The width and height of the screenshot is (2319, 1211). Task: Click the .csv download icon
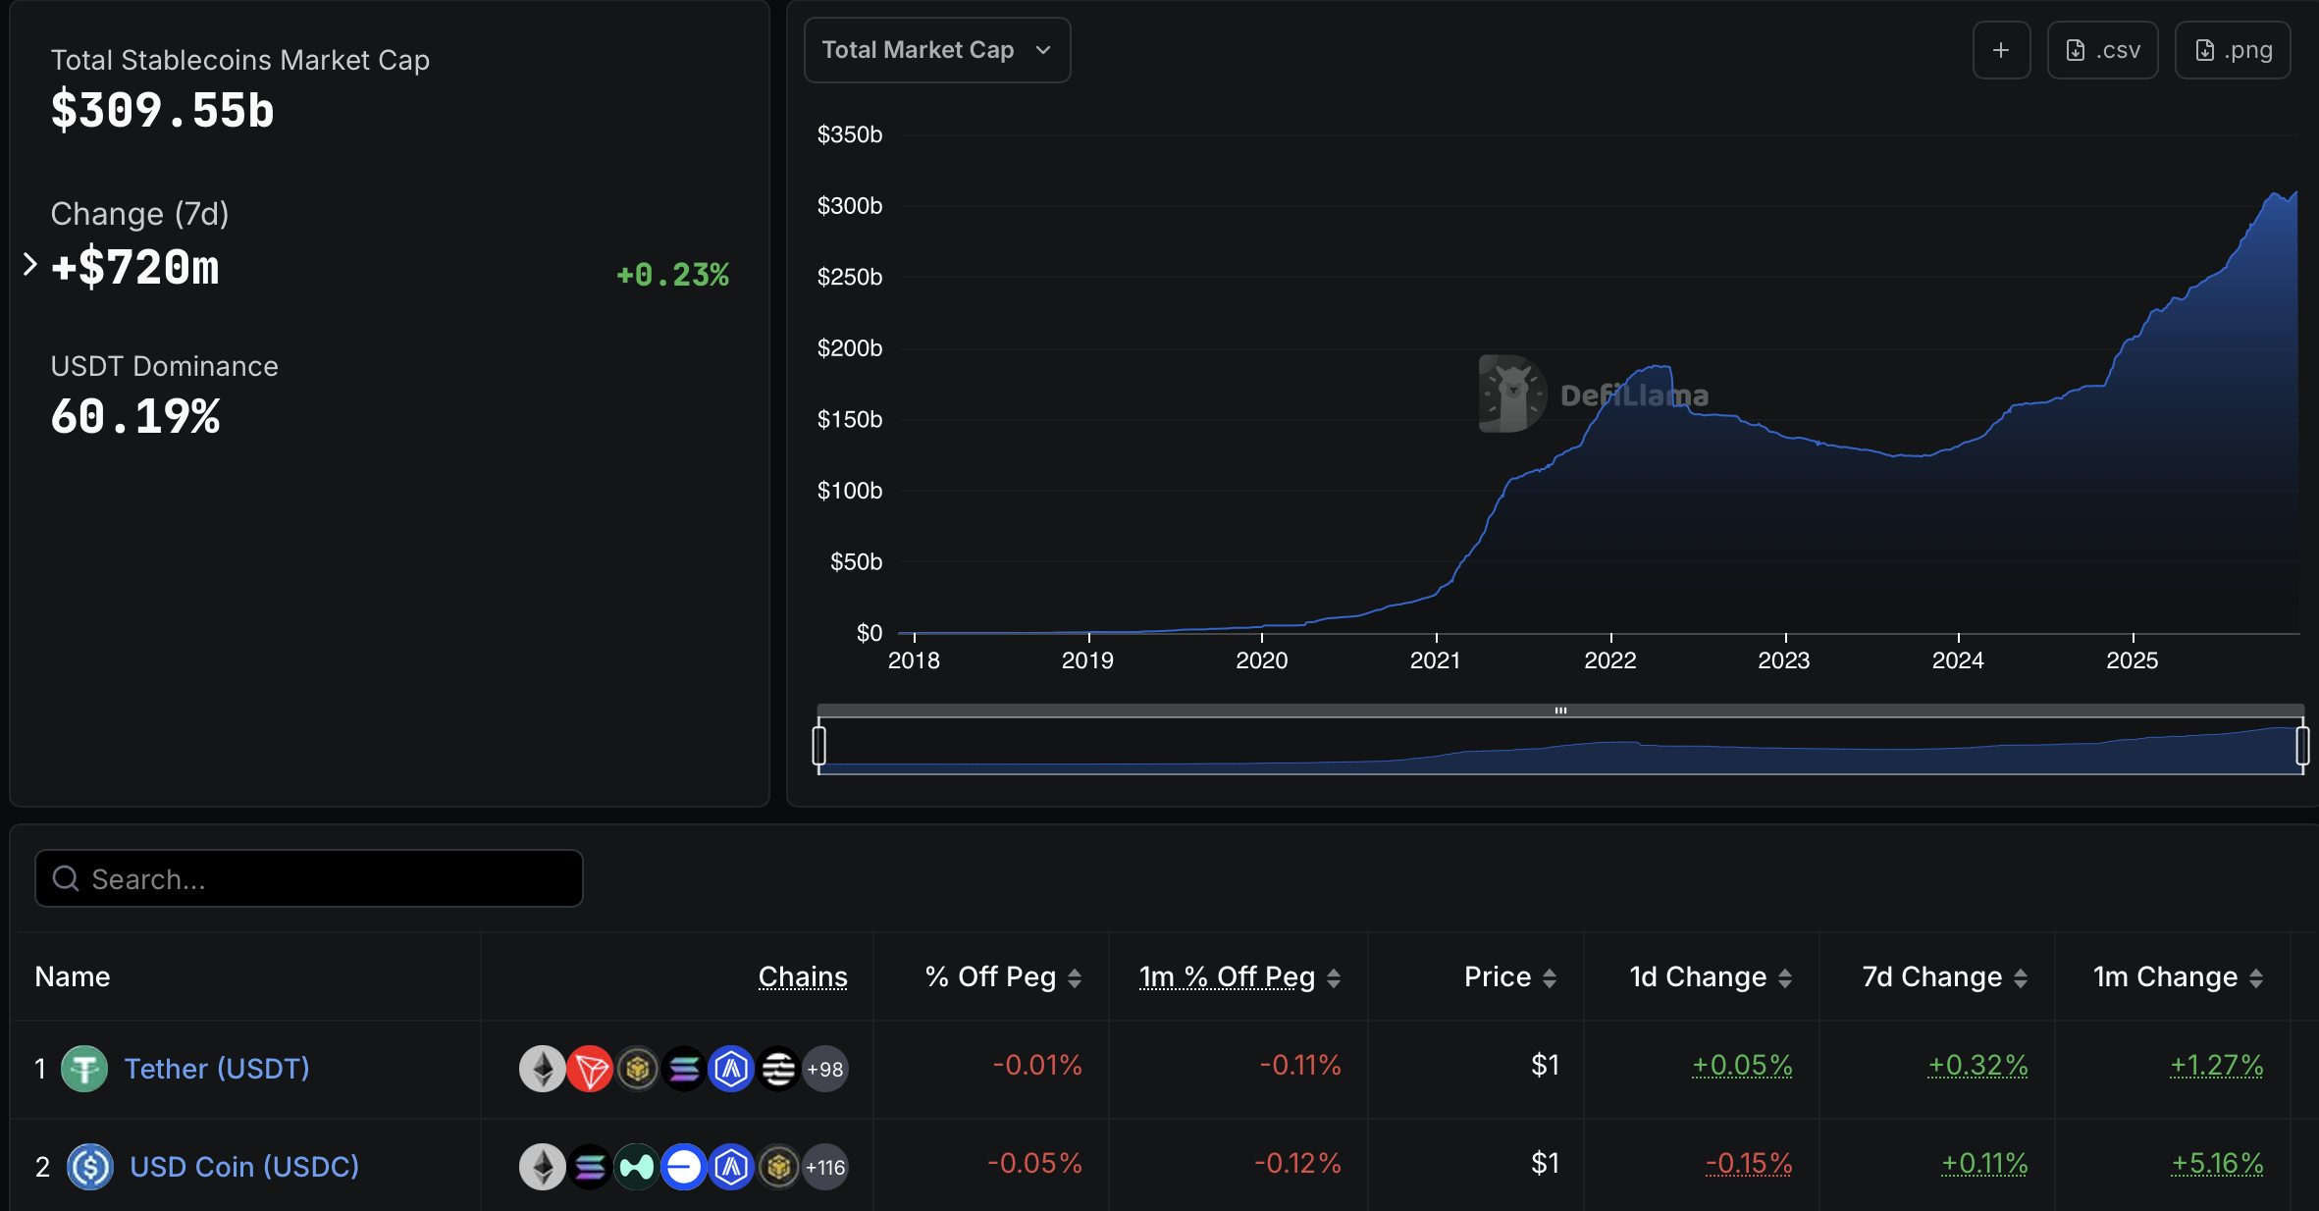pyautogui.click(x=2101, y=49)
